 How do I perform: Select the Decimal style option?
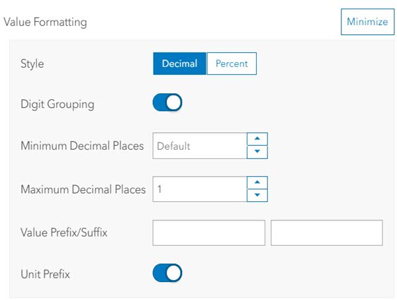[x=179, y=64]
